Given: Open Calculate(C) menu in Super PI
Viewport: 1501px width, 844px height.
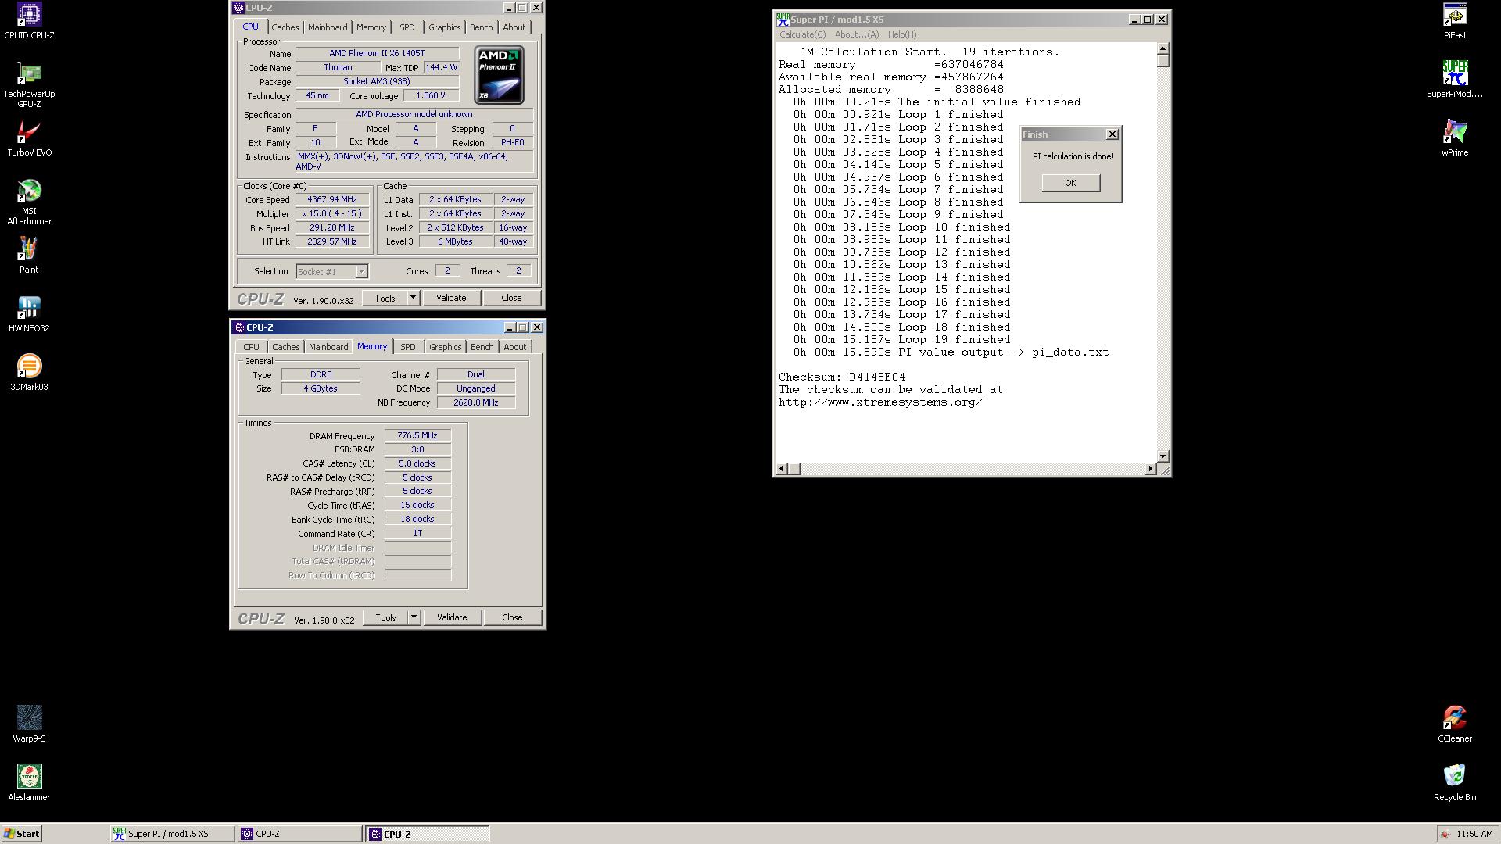Looking at the screenshot, I should [802, 34].
